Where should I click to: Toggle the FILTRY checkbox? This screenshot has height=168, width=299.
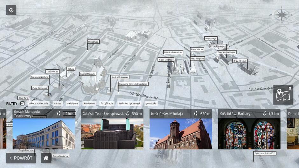click(x=22, y=104)
